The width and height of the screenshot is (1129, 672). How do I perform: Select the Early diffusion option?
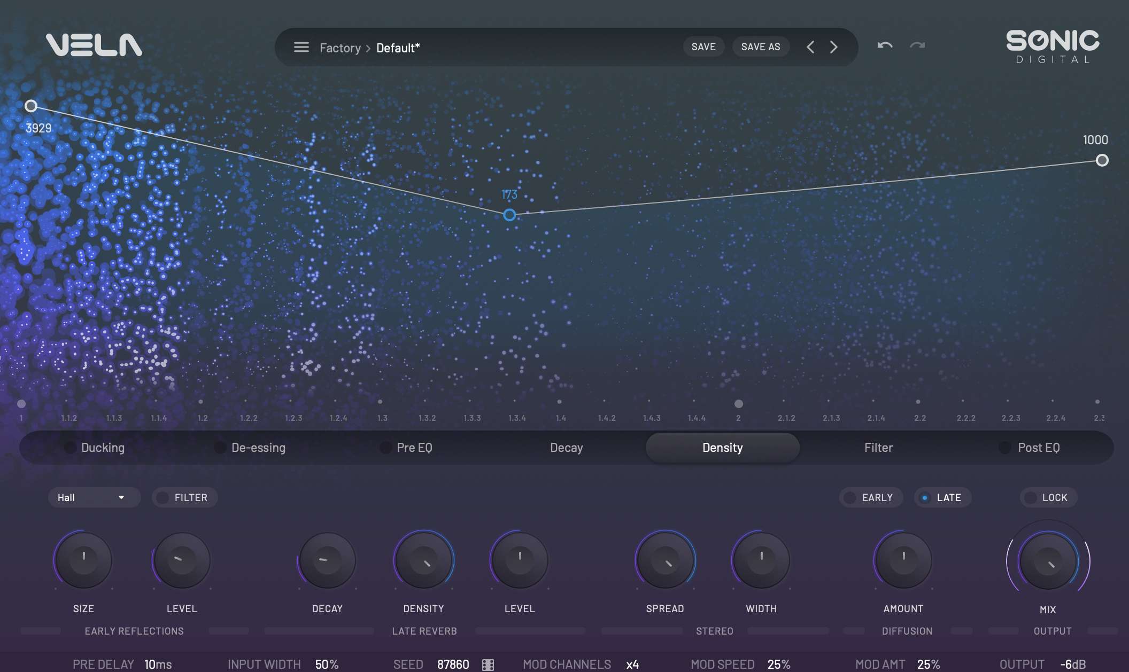871,497
